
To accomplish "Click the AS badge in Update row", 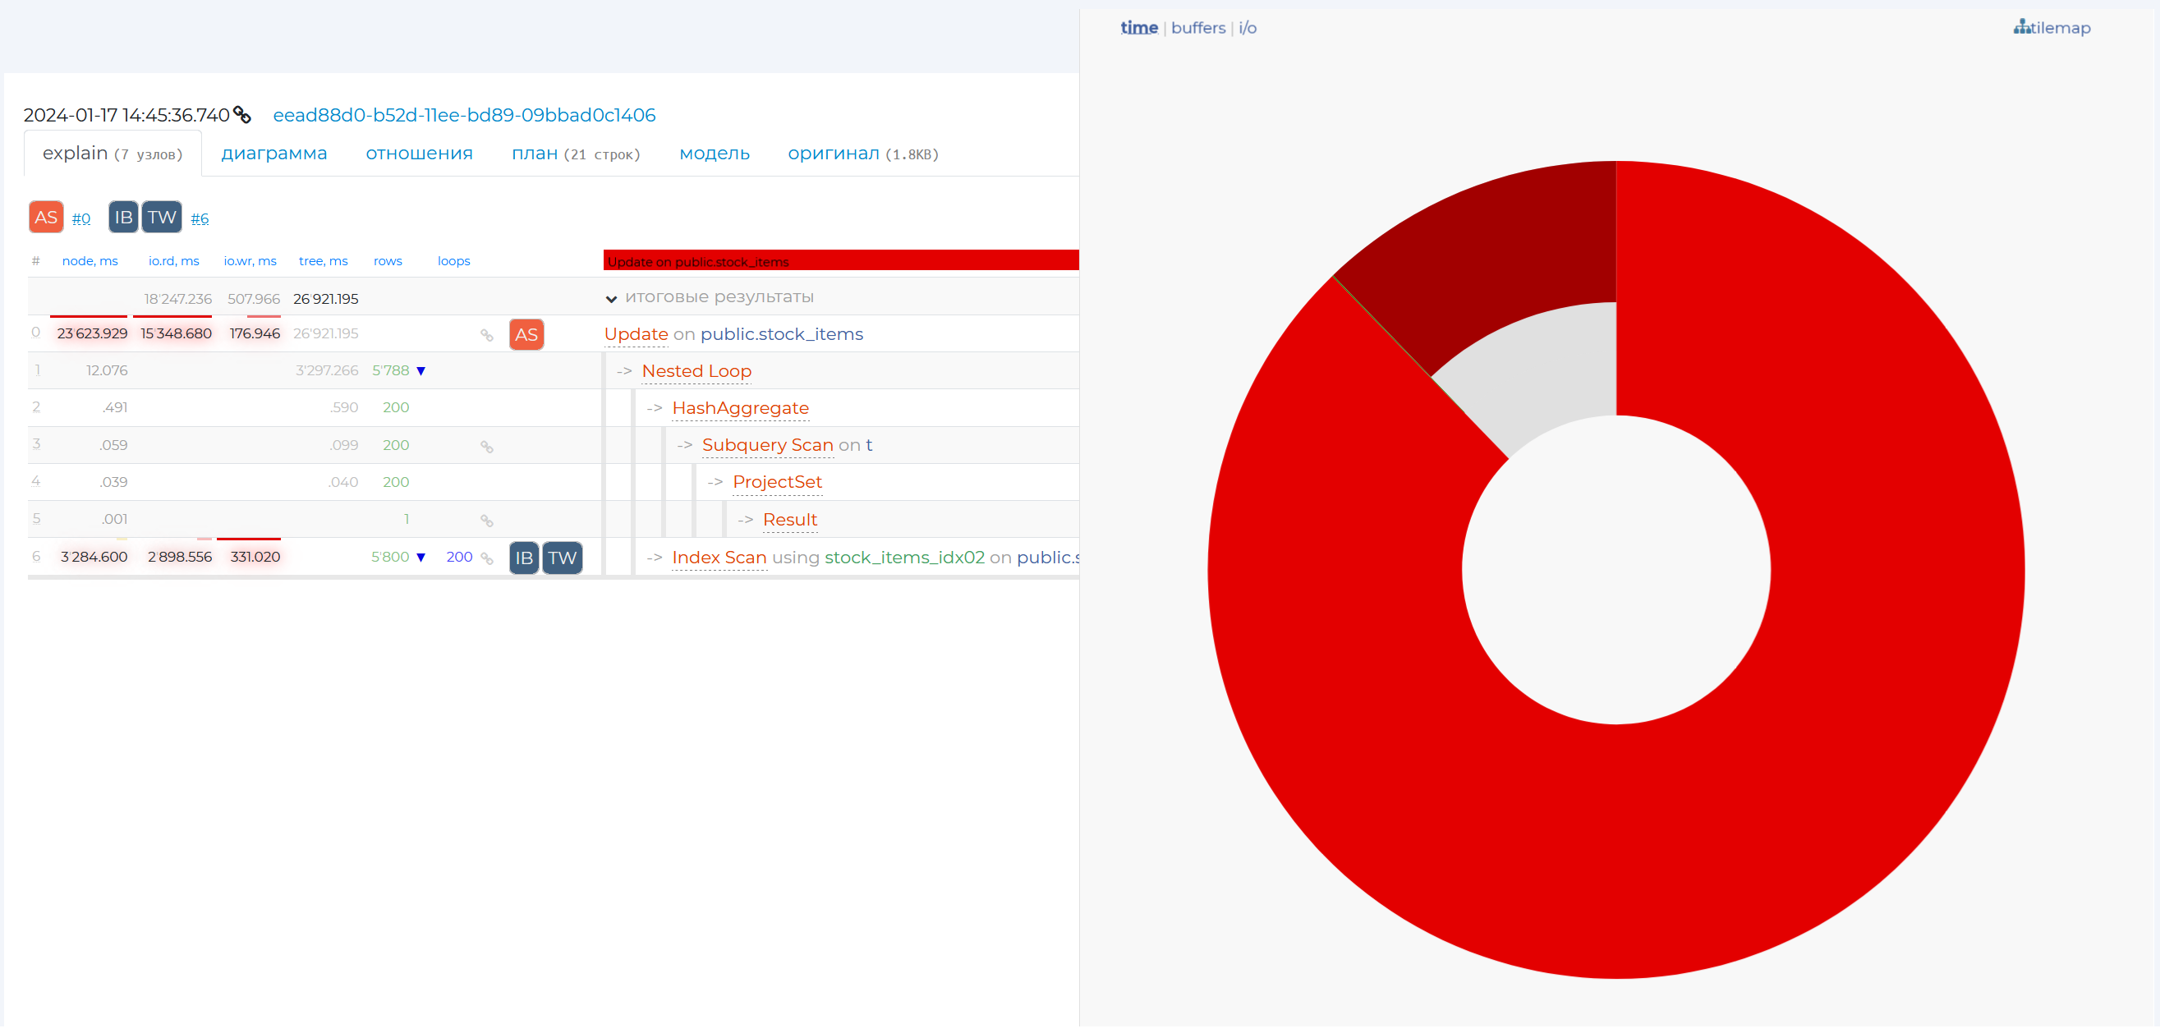I will (x=526, y=335).
